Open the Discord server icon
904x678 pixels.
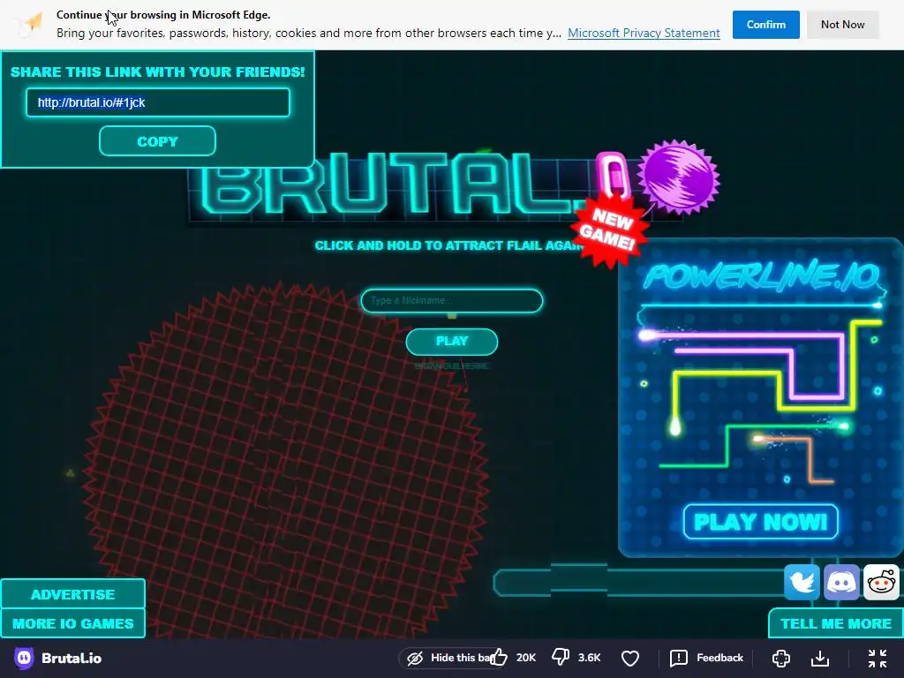[841, 583]
